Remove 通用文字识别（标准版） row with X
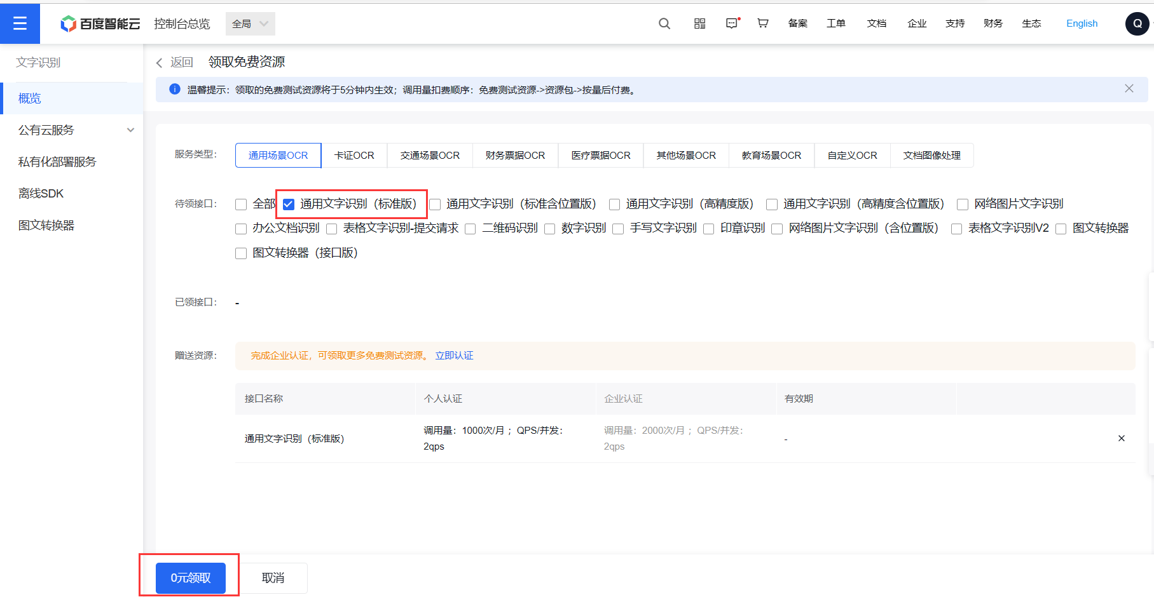This screenshot has height=597, width=1154. 1122,438
